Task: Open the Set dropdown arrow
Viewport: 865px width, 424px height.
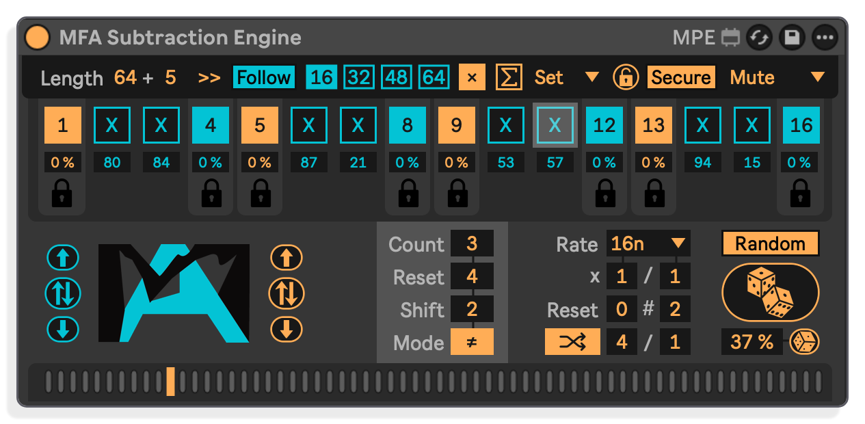Action: (592, 77)
